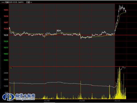The width and height of the screenshot is (137, 103).
Task: Click the 1665 price axis label
Action: [6, 10]
